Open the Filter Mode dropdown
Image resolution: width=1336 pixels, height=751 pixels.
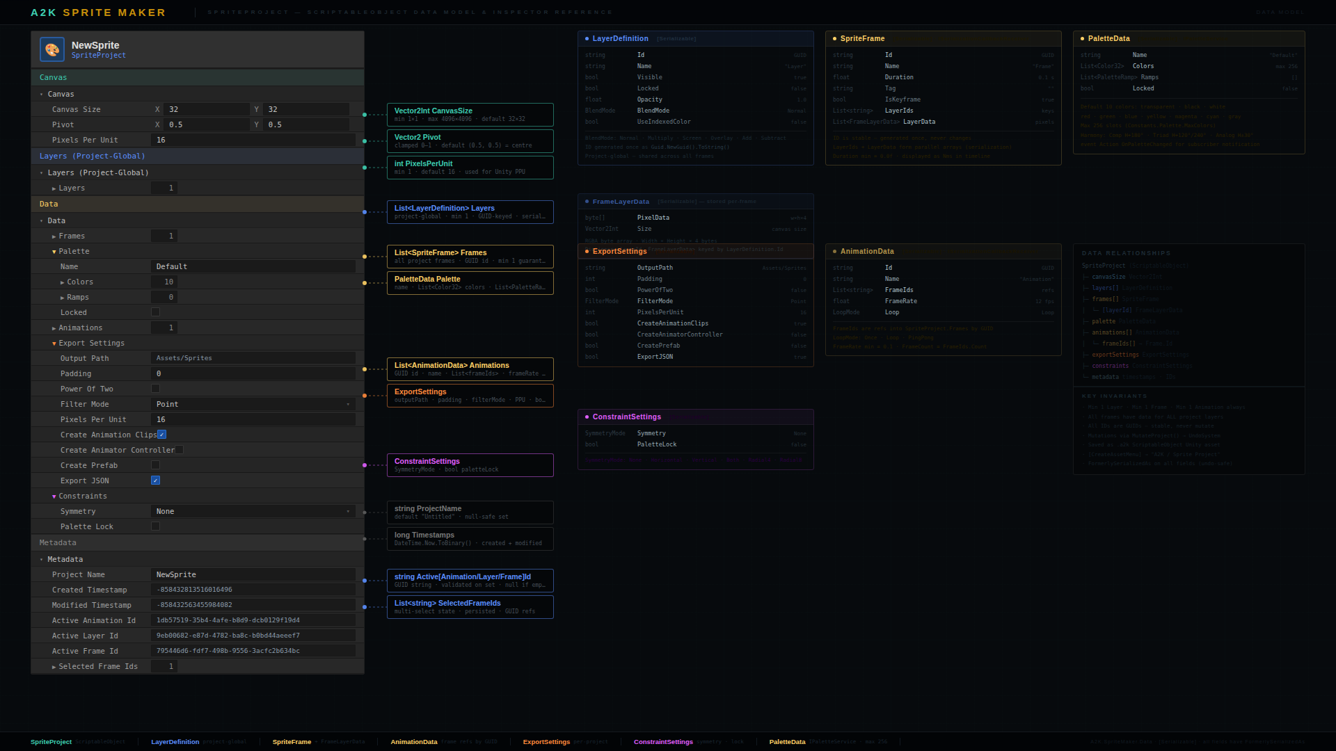[x=253, y=404]
